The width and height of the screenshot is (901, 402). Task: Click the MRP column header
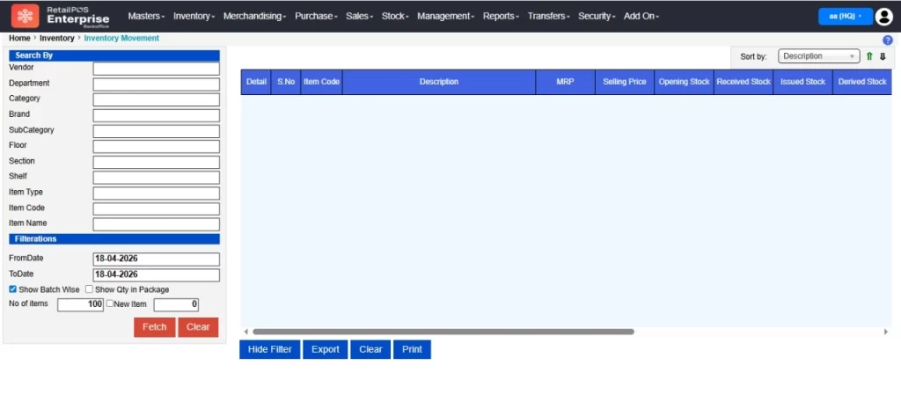coord(566,82)
